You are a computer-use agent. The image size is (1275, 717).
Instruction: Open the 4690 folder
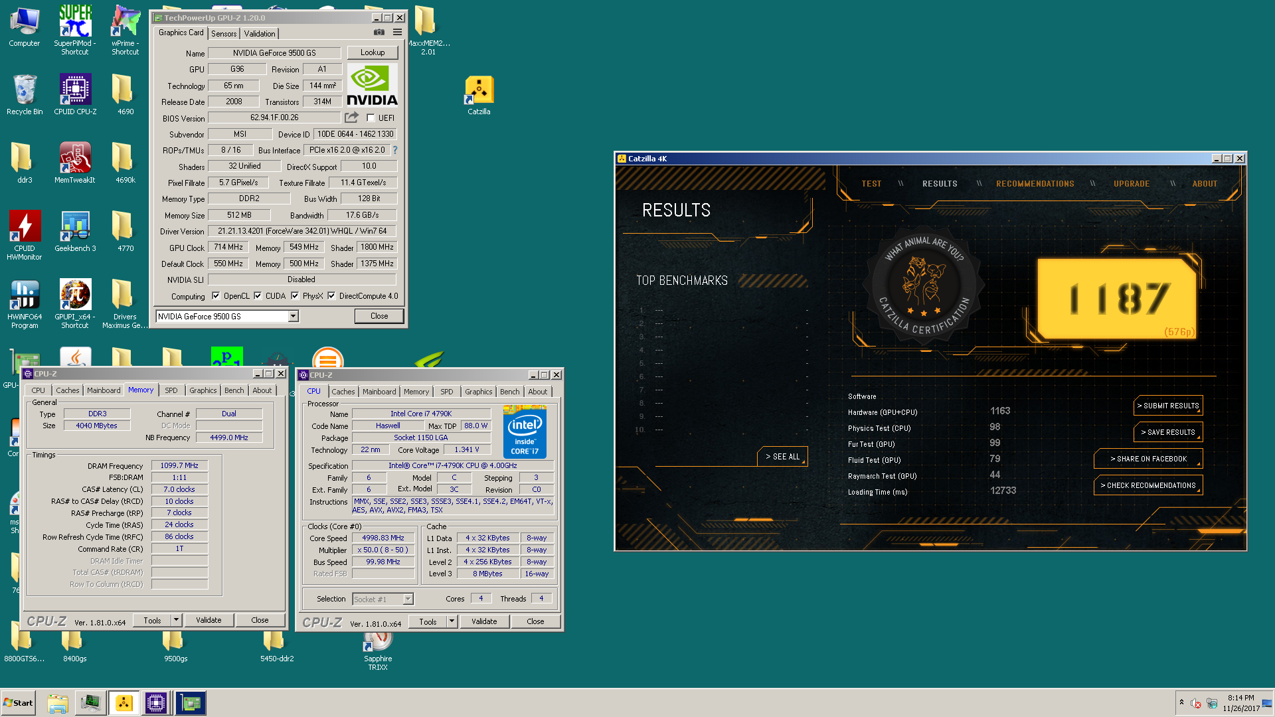(126, 95)
